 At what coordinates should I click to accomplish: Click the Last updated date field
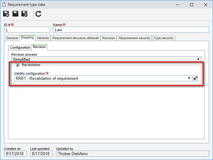click(x=41, y=154)
